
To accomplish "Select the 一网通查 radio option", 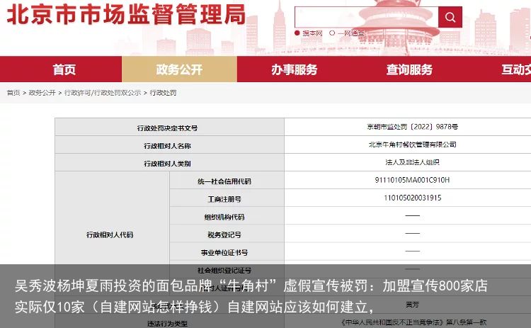I will (x=332, y=33).
